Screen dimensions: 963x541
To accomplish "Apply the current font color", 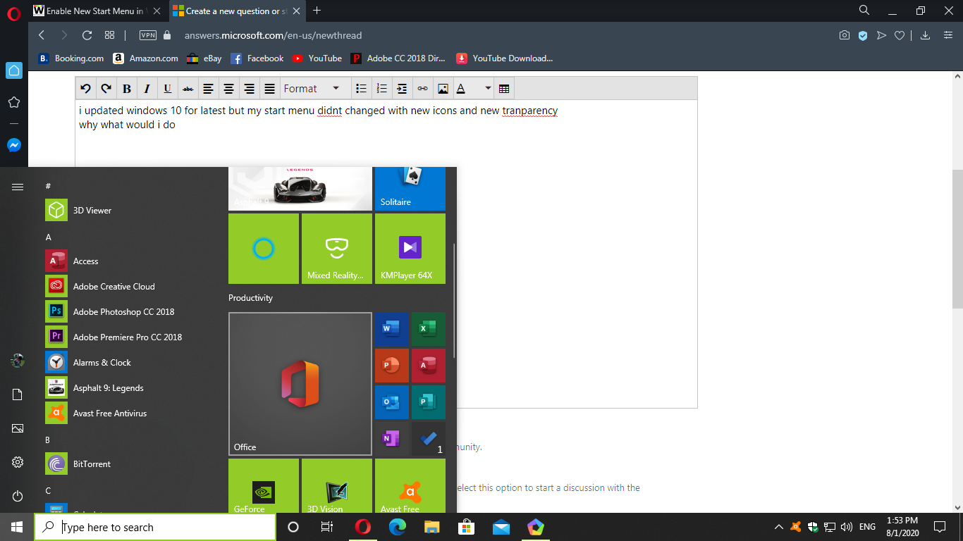I will 461,89.
